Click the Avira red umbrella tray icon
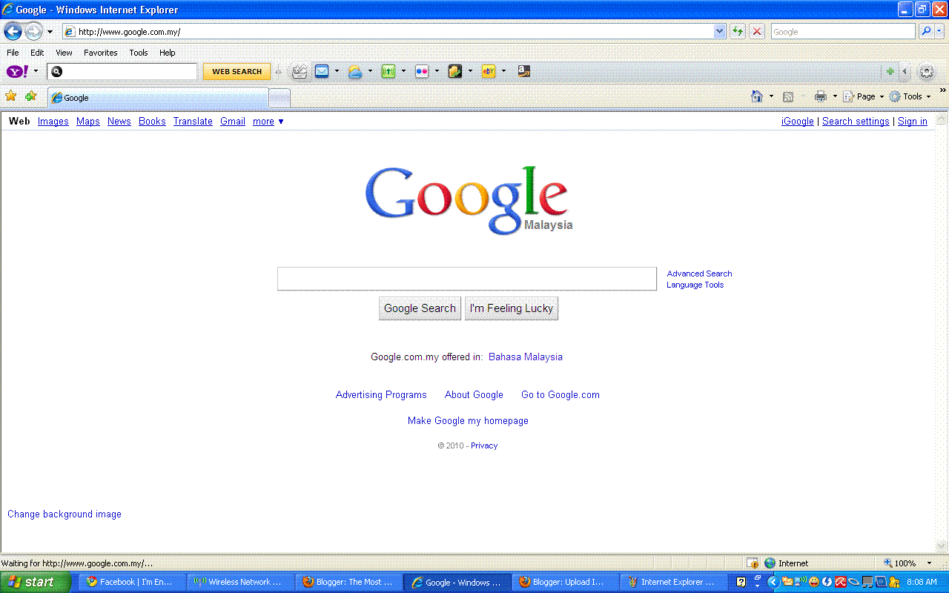949x593 pixels. [840, 582]
